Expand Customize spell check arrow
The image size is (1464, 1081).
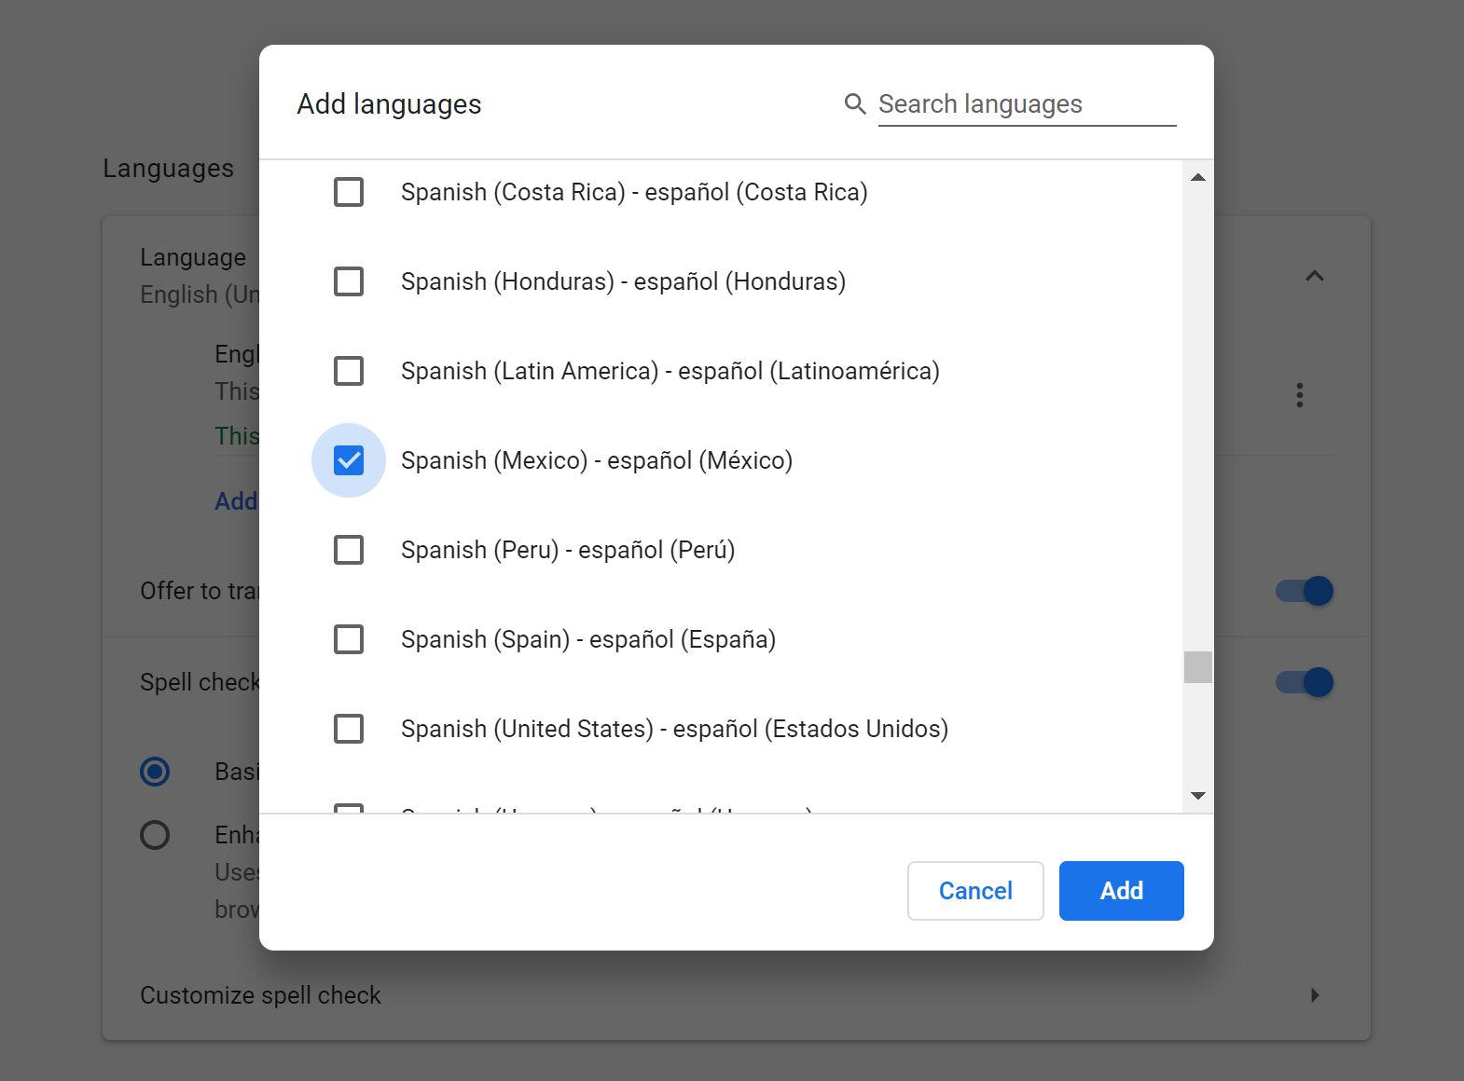(1314, 995)
